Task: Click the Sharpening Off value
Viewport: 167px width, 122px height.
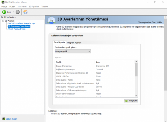Action: coord(102,66)
